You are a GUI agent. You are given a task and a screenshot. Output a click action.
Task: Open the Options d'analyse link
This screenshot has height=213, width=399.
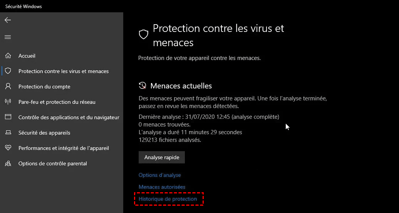click(160, 175)
